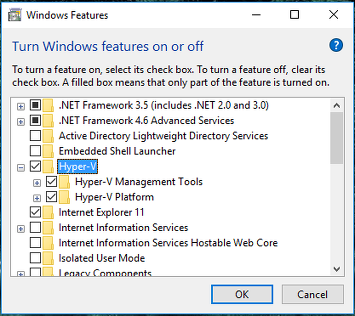The height and width of the screenshot is (316, 355).
Task: Enable the Isolated User Mode checkbox
Action: click(x=35, y=258)
